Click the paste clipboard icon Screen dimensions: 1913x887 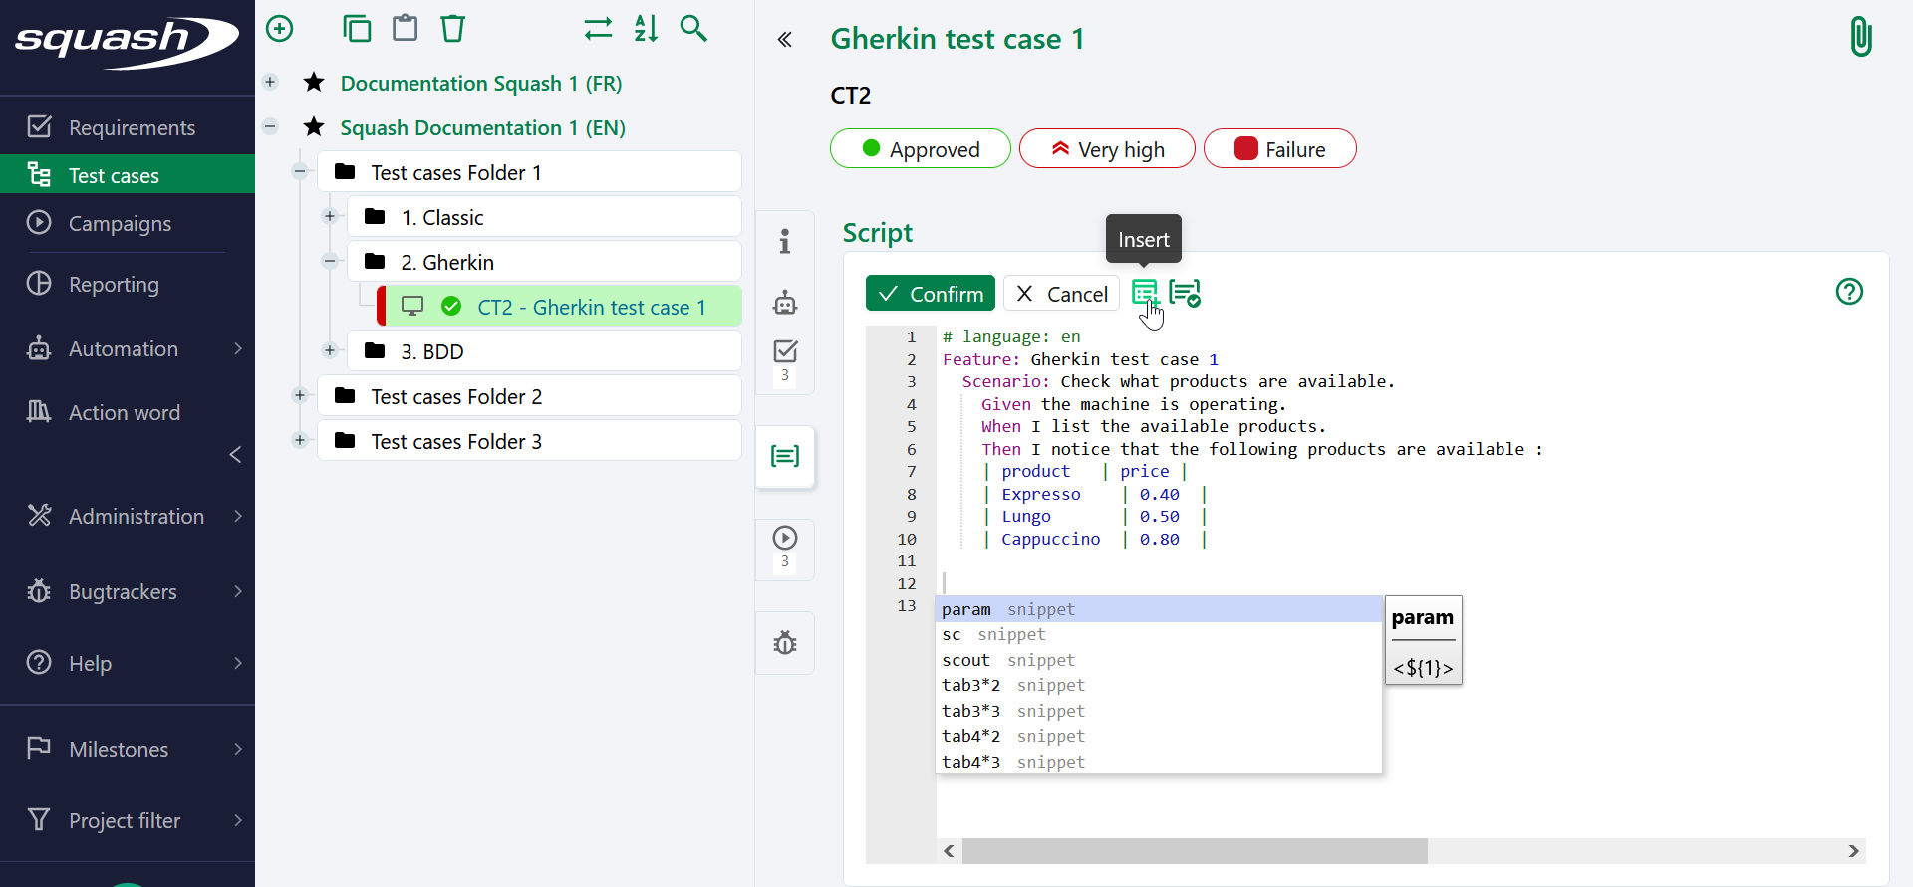[x=405, y=29]
